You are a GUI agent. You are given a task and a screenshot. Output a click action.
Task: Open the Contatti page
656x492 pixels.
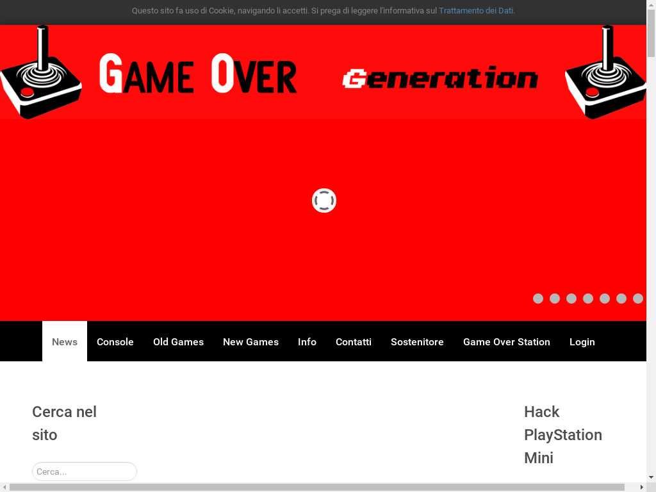coord(354,341)
